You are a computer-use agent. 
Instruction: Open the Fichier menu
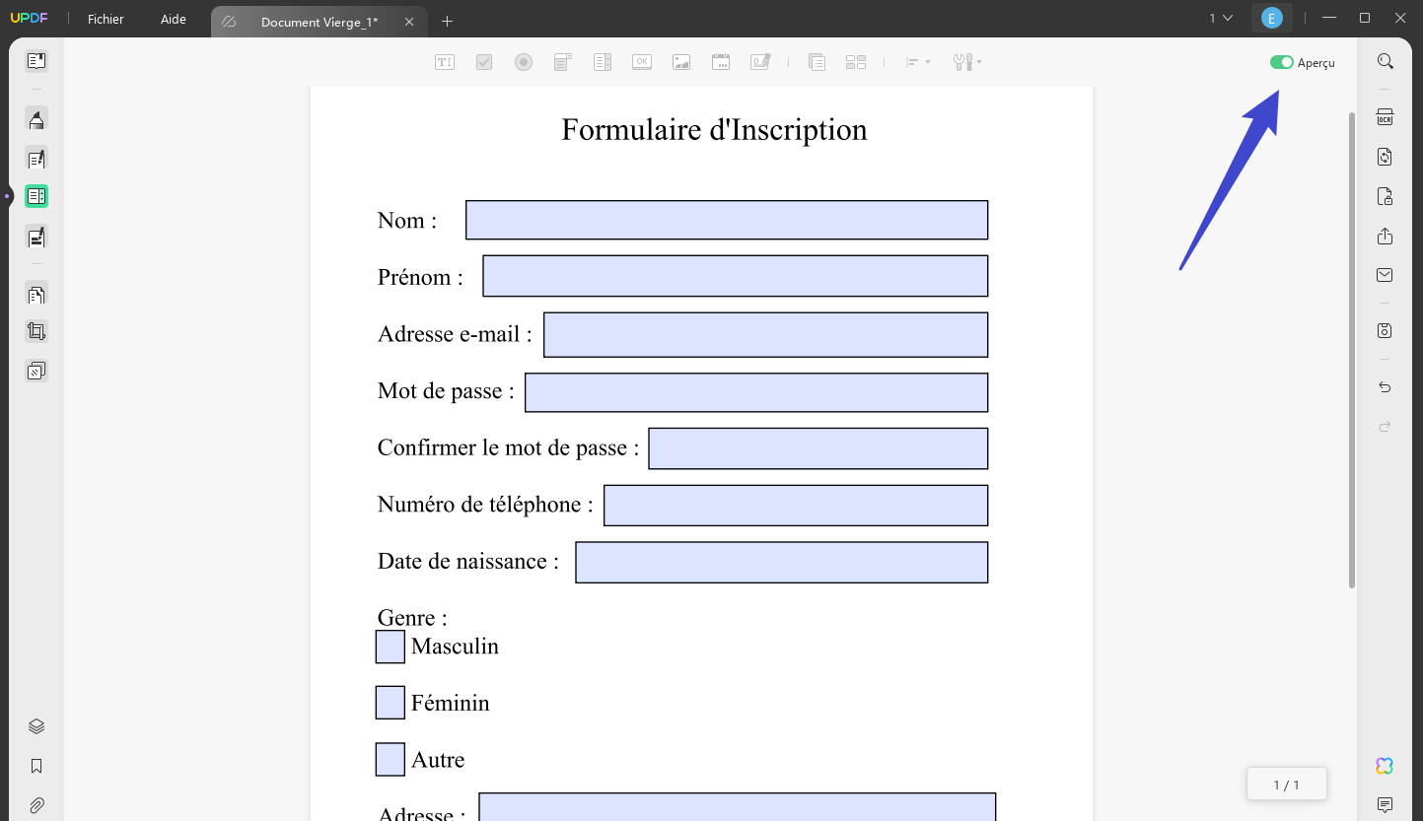point(104,19)
